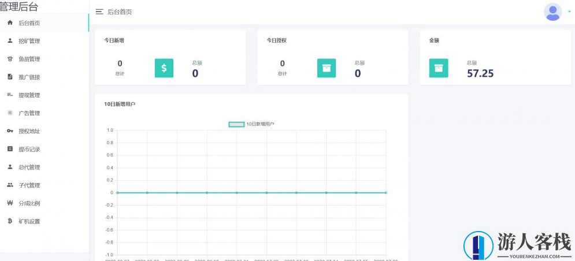The width and height of the screenshot is (575, 261).
Task: Toggle the 10日新增用户 legend color box
Action: 236,124
